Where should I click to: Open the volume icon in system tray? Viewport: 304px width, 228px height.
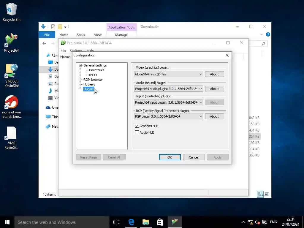[257, 222]
